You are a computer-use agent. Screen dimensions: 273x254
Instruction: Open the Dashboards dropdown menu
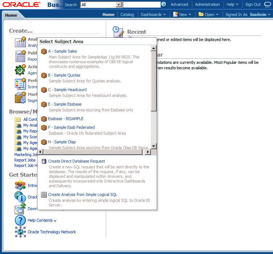click(x=153, y=15)
